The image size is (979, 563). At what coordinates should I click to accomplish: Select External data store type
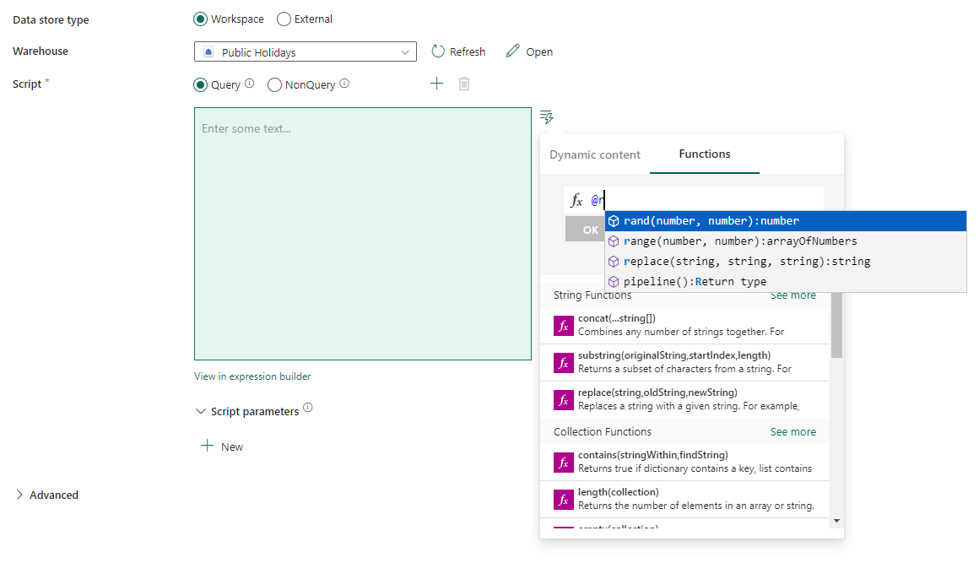[x=283, y=19]
